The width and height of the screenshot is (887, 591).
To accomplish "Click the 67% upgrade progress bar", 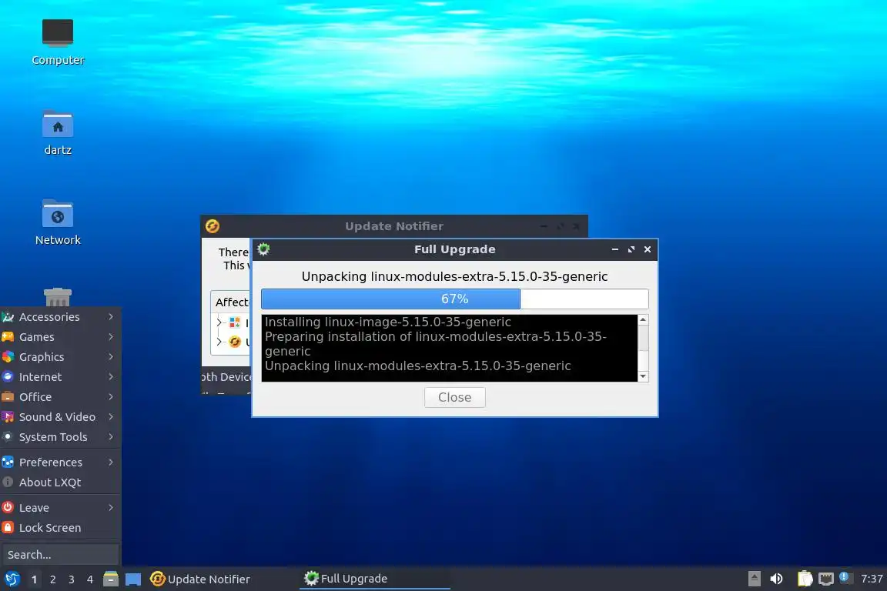I will (455, 299).
